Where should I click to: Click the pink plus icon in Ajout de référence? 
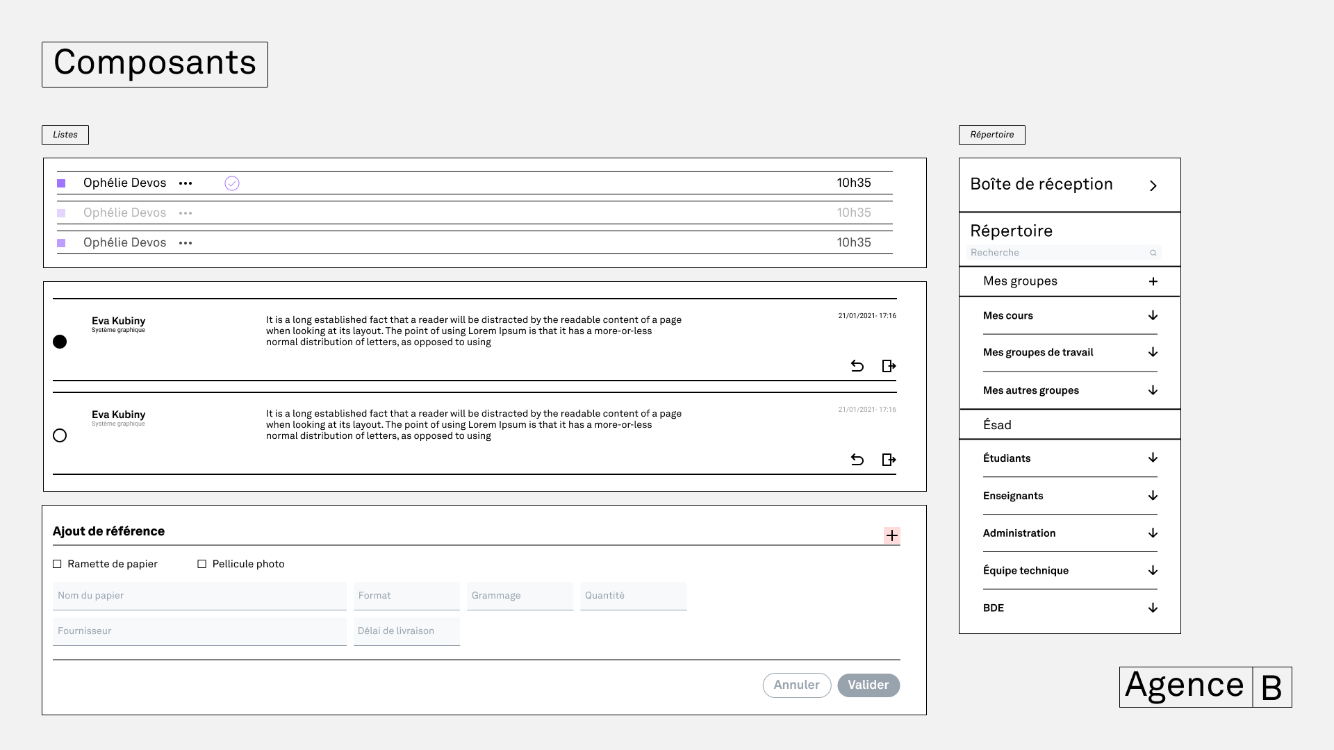click(x=891, y=535)
